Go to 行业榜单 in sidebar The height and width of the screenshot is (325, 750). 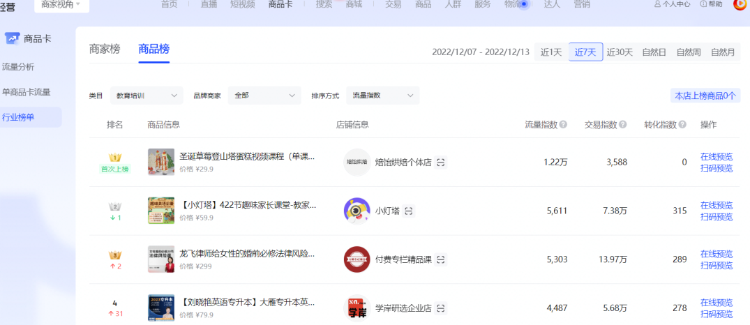pos(31,117)
